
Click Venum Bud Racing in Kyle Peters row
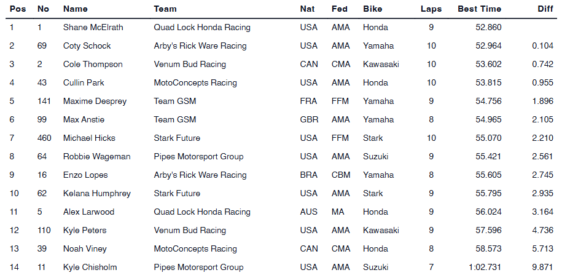(x=190, y=231)
